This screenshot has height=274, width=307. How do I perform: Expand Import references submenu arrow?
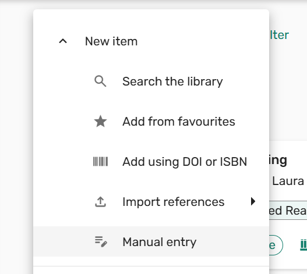[x=253, y=201]
